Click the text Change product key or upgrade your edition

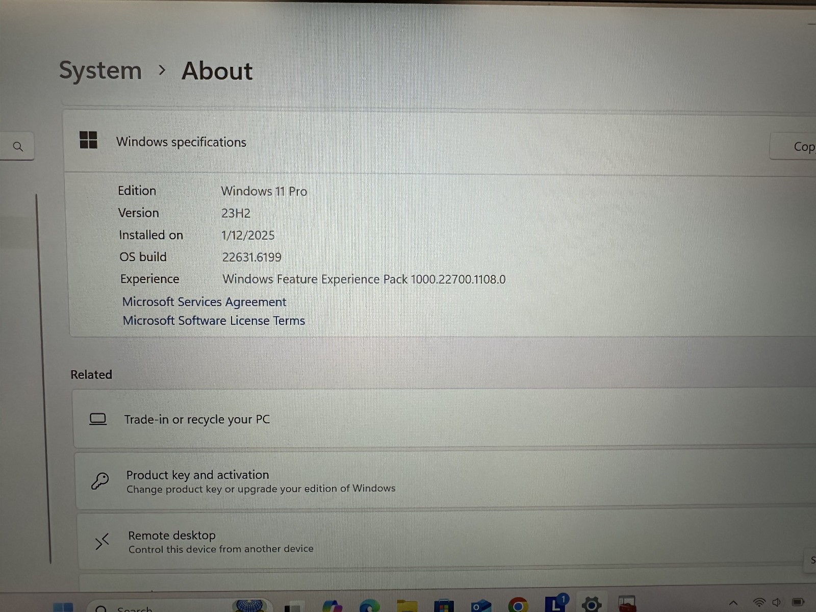click(x=261, y=489)
